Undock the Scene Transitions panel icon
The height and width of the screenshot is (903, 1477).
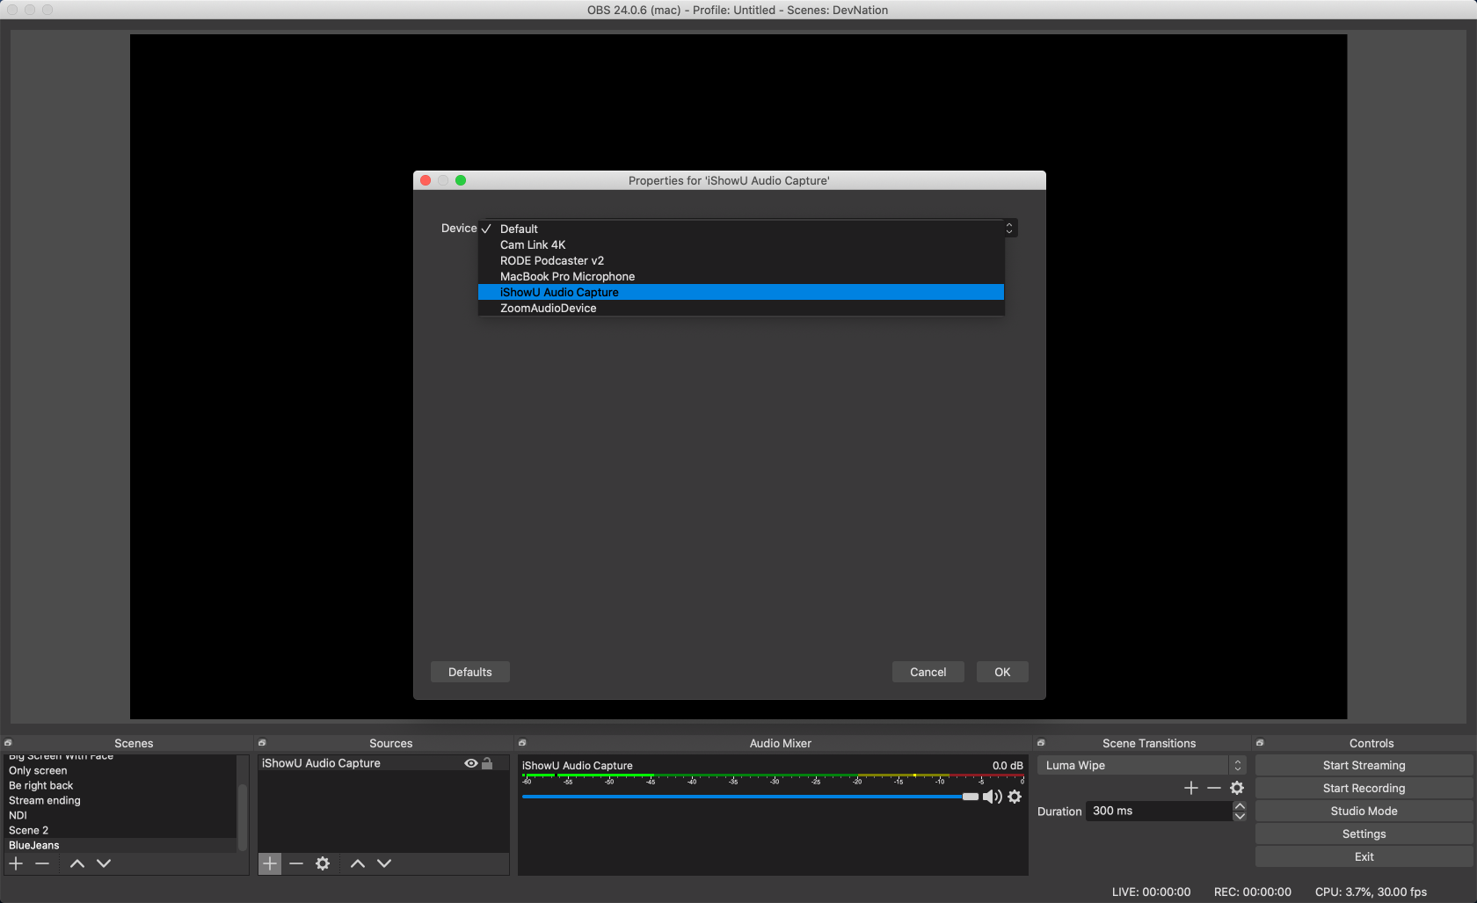1041,743
